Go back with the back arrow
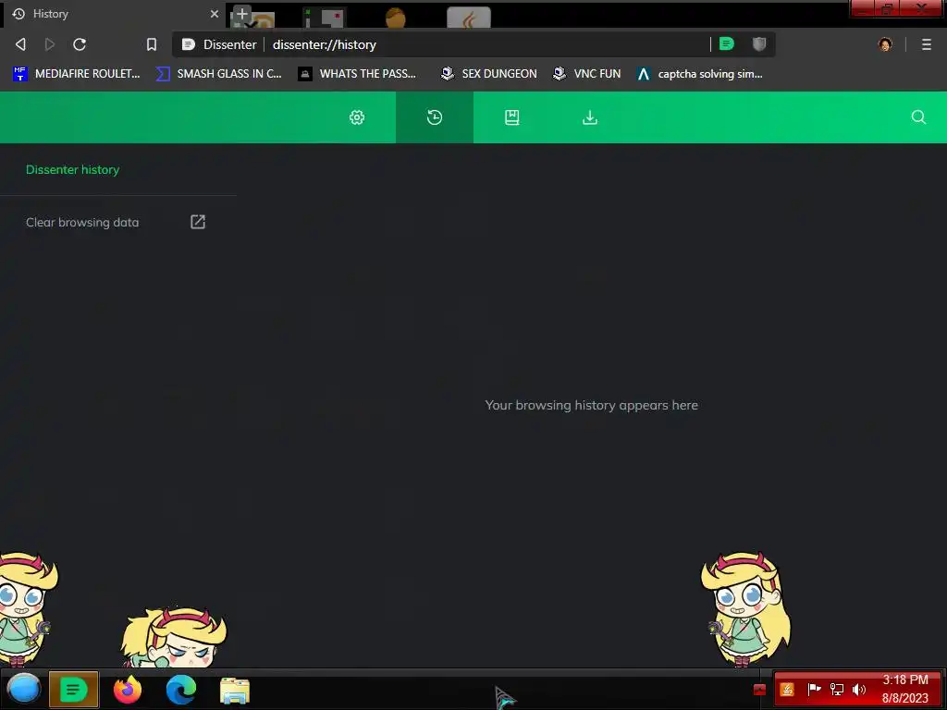The height and width of the screenshot is (710, 947). coord(20,44)
